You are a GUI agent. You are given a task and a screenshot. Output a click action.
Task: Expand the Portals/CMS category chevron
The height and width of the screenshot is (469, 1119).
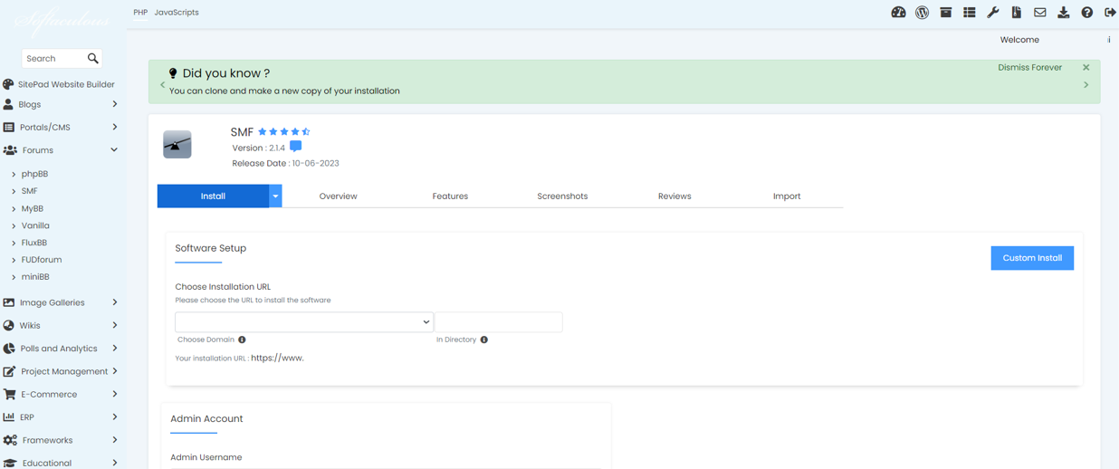[x=115, y=128]
